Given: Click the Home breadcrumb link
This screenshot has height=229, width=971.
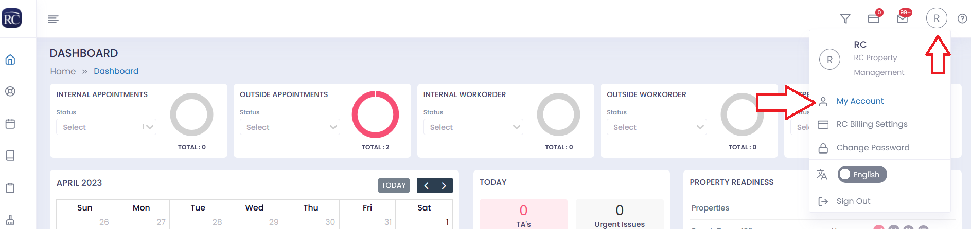Looking at the screenshot, I should 63,71.
